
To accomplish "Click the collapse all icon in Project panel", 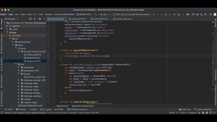I will 35,19.
